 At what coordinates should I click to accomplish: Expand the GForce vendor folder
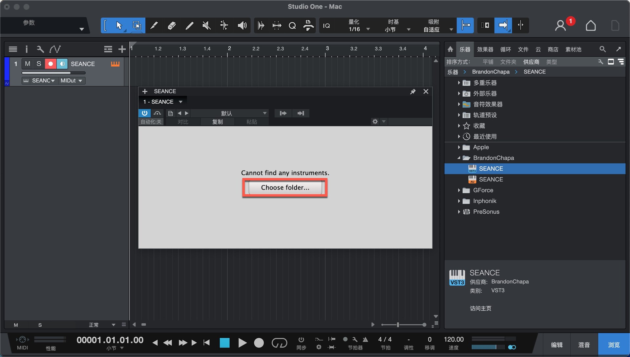click(x=459, y=190)
